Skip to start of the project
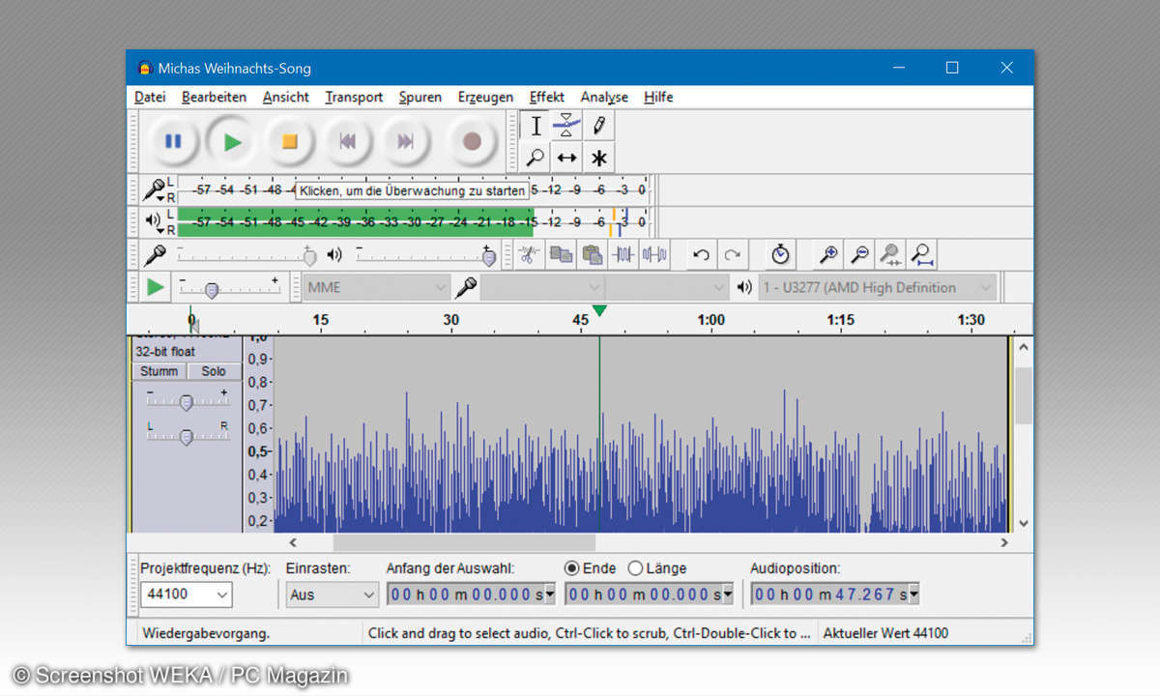The image size is (1160, 696). [x=347, y=141]
